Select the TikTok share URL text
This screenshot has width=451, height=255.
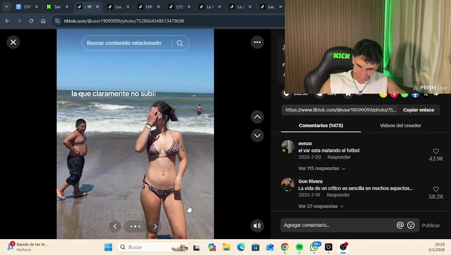tap(341, 110)
